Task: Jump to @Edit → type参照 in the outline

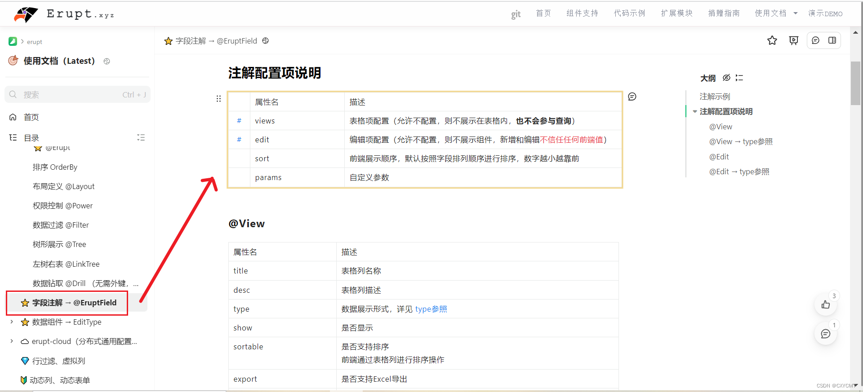Action: point(739,172)
